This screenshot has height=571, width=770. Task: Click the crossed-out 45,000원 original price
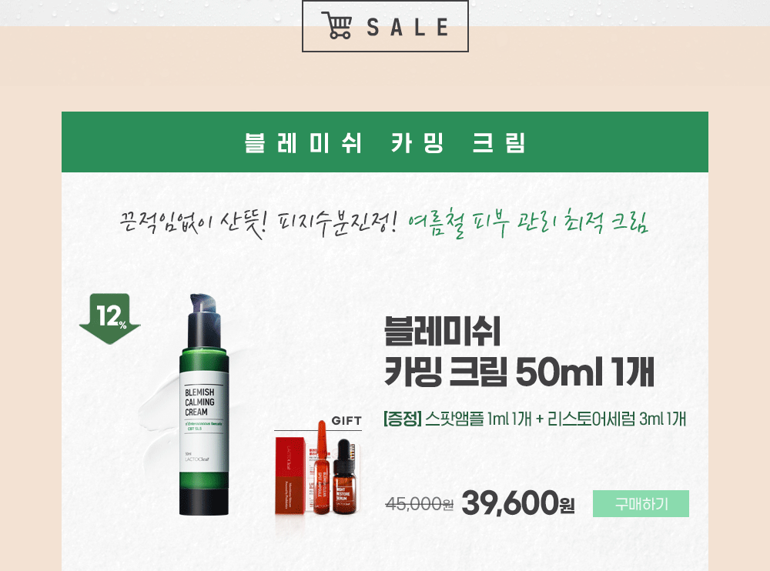420,504
